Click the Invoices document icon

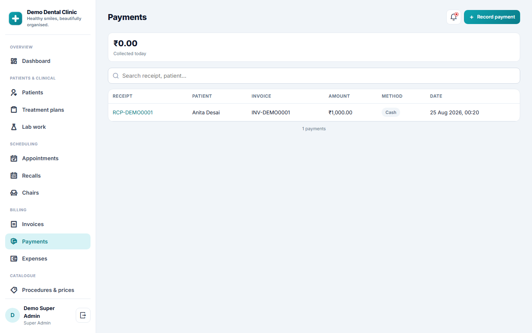click(14, 224)
